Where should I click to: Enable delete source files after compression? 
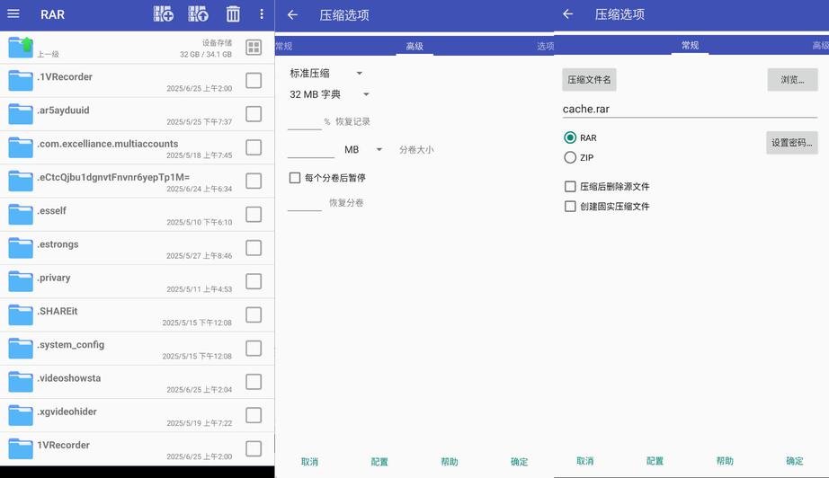pos(570,187)
